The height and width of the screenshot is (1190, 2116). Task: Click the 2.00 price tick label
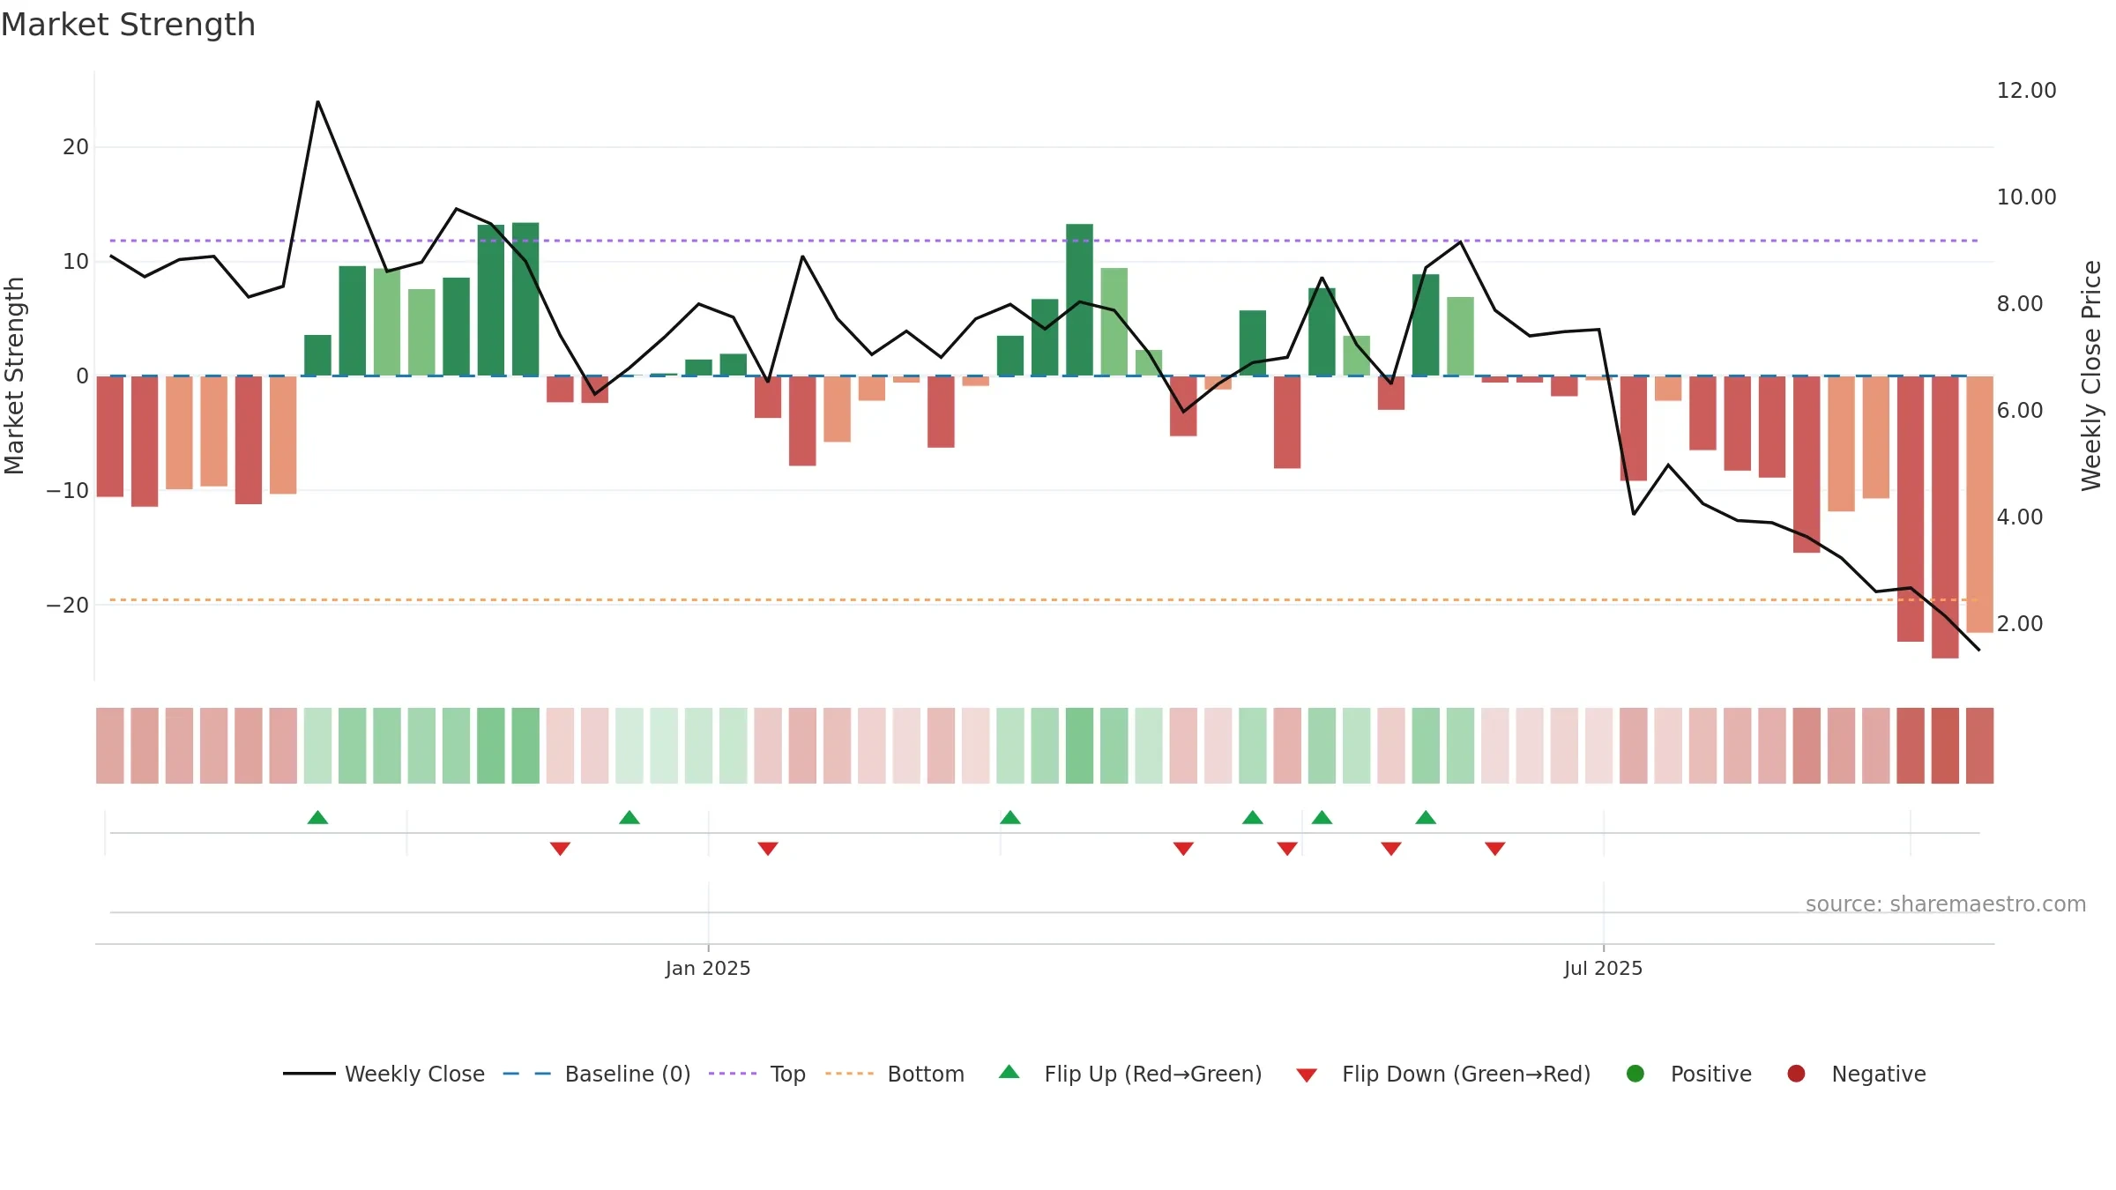click(x=2019, y=624)
